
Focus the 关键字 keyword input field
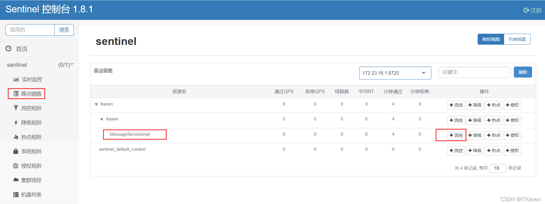[x=474, y=72]
